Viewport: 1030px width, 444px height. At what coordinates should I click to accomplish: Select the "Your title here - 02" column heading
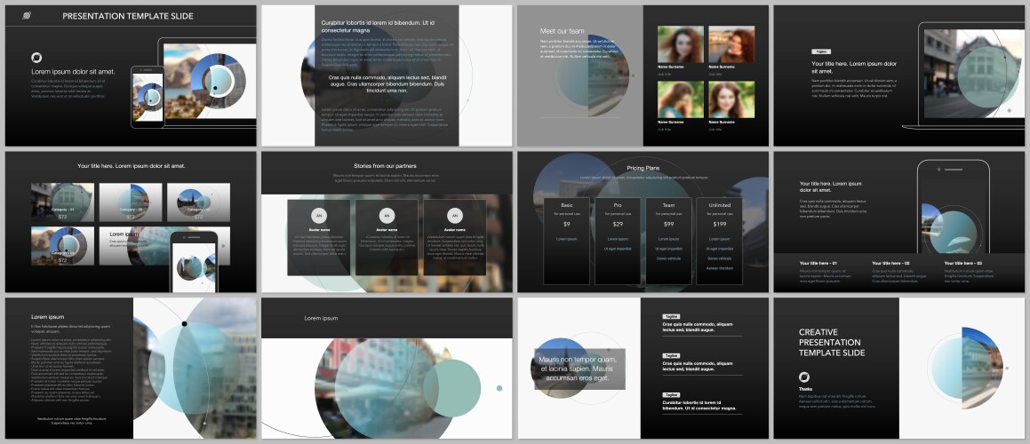pos(891,264)
